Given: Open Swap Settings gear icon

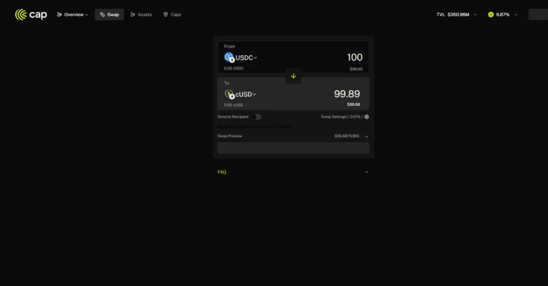Looking at the screenshot, I should coord(367,116).
